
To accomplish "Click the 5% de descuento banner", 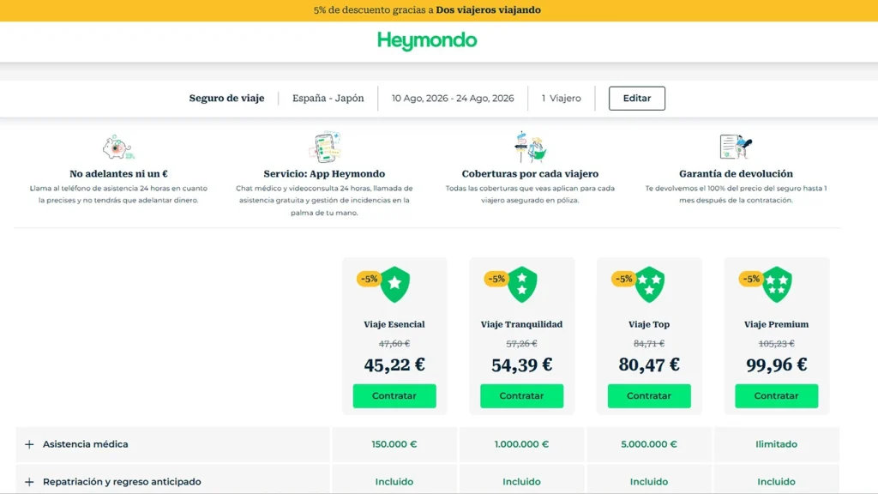I will (x=427, y=10).
